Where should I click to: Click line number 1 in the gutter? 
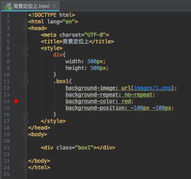(8, 15)
